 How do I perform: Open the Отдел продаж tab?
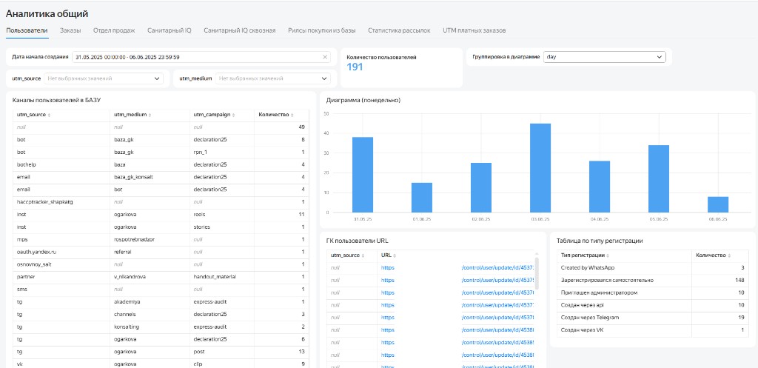pyautogui.click(x=114, y=30)
